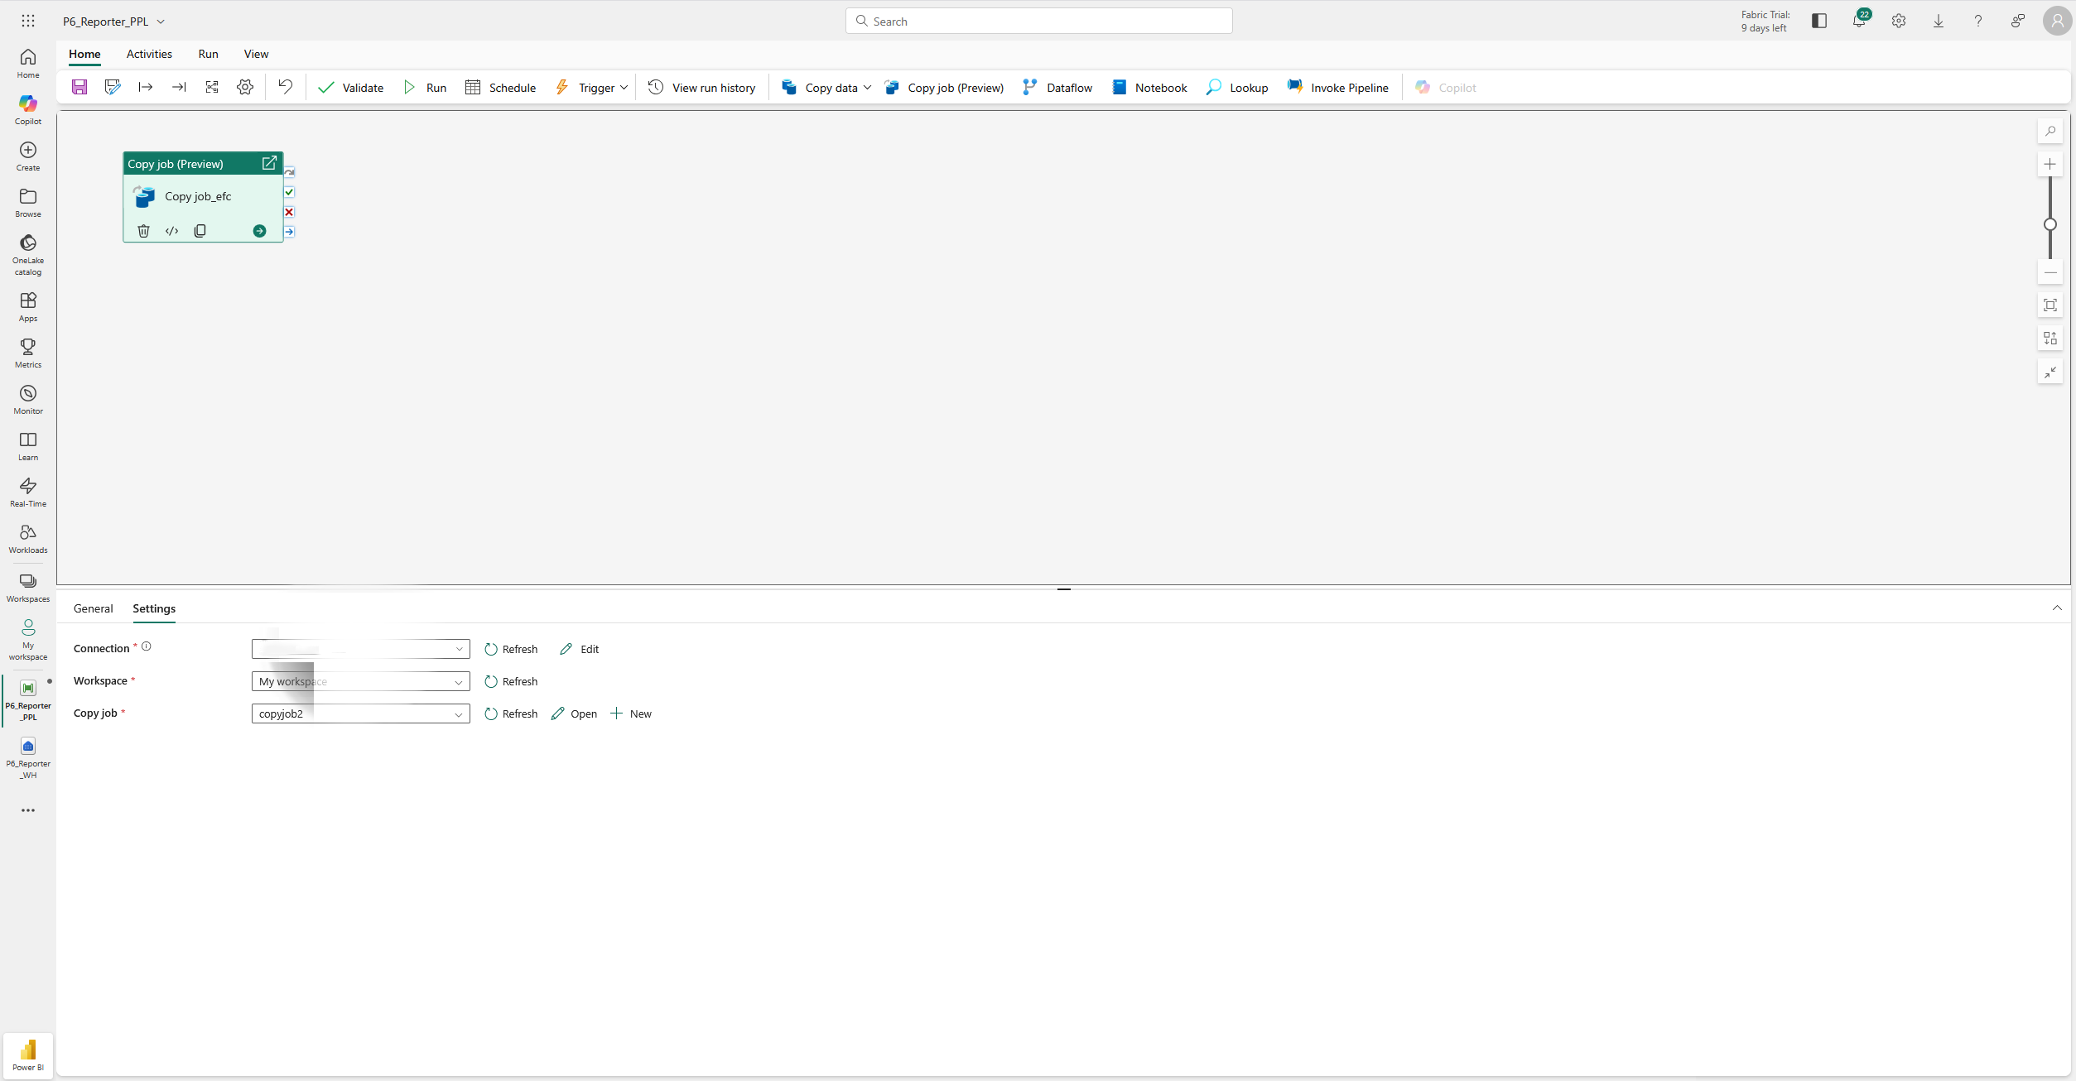Expand the Copy data dropdown arrow
2076x1081 pixels.
867,87
